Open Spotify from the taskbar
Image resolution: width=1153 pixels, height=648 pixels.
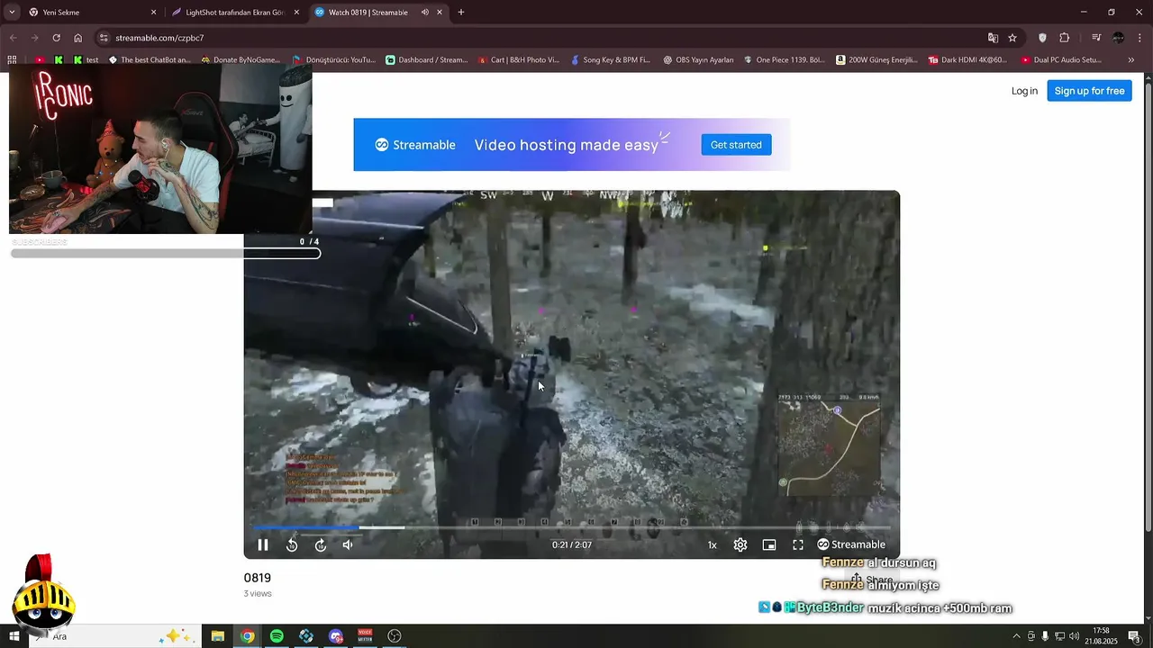click(x=277, y=636)
